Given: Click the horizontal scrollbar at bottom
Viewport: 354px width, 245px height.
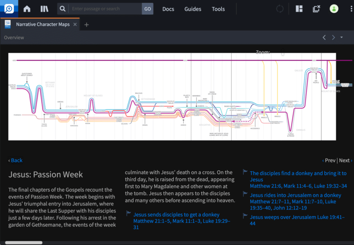Looking at the screenshot, I should pos(24,243).
